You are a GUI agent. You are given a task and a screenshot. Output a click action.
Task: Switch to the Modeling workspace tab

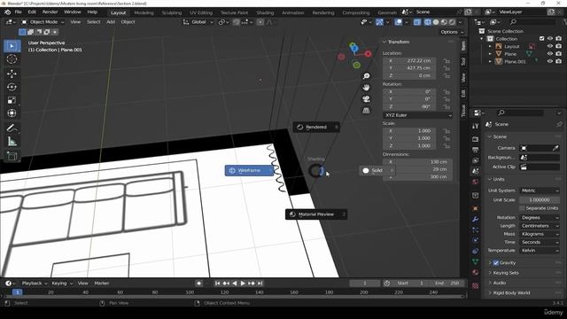pyautogui.click(x=144, y=12)
